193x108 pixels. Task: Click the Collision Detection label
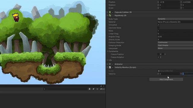116,43
